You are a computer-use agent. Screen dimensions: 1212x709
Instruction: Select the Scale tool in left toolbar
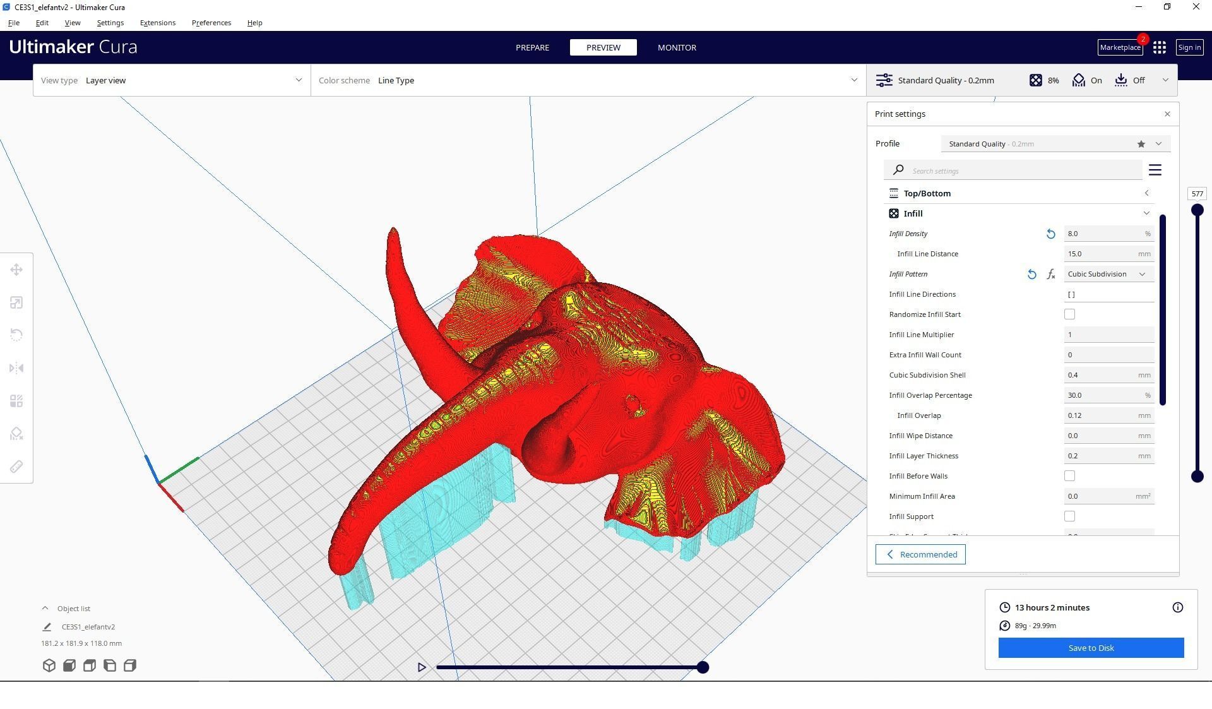tap(16, 302)
